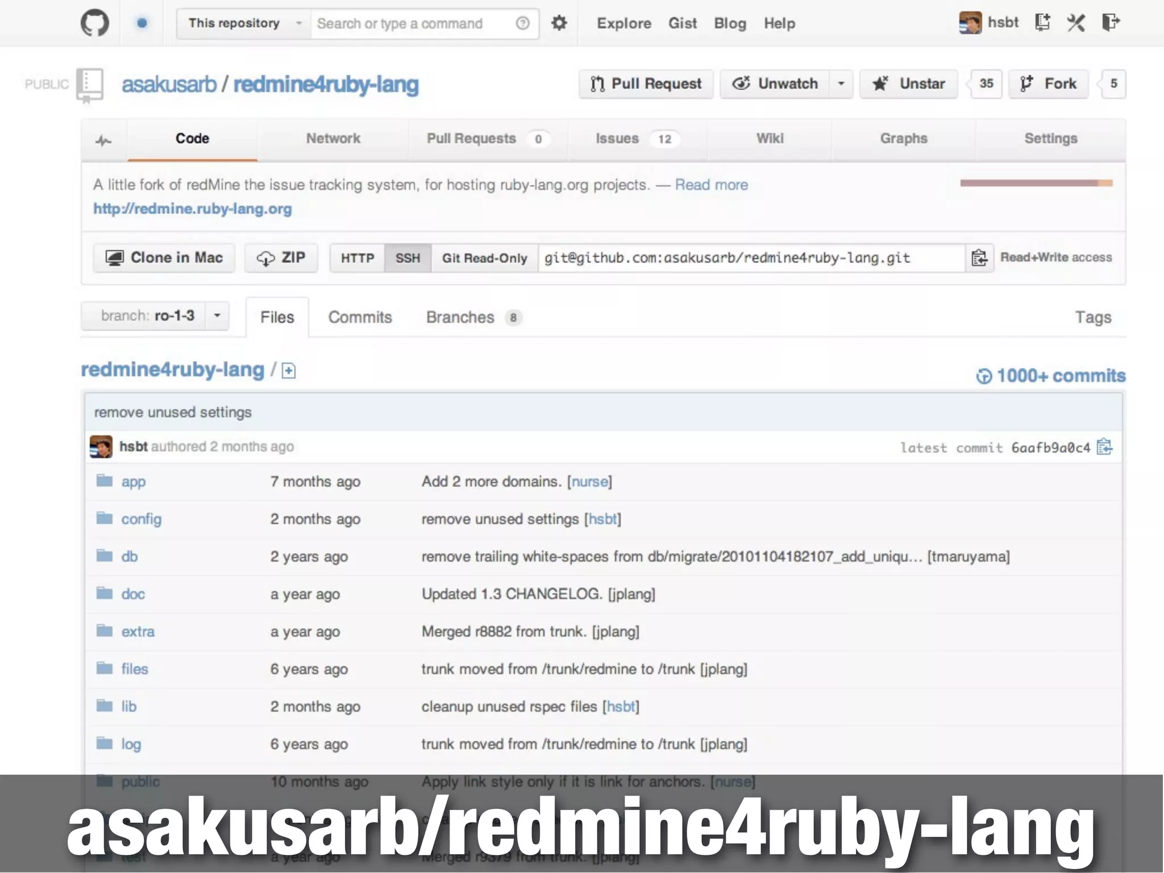
Task: Click the repository book icon near PUBLIC
Action: (x=90, y=86)
